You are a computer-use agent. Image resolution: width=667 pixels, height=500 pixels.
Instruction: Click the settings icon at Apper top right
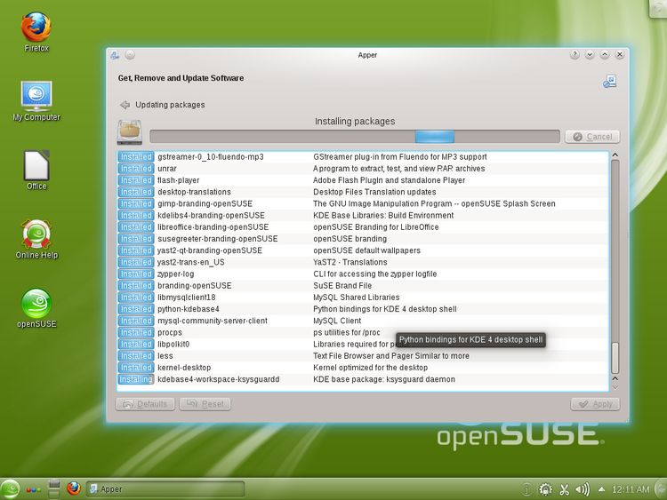[x=609, y=81]
